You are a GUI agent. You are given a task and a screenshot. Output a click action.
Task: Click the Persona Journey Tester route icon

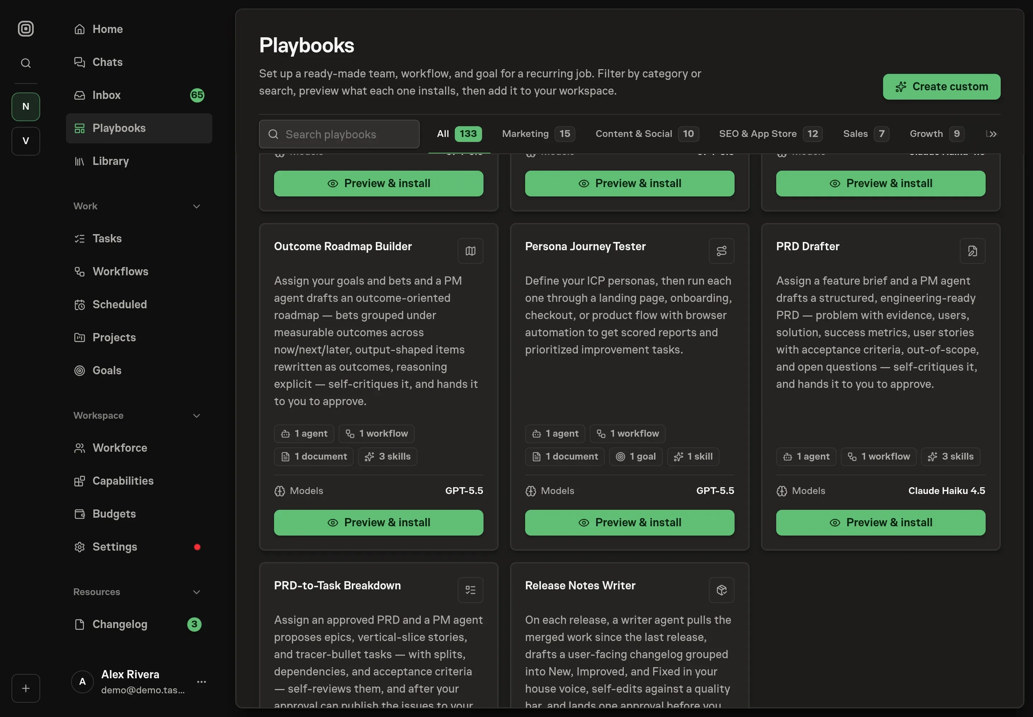[721, 251]
